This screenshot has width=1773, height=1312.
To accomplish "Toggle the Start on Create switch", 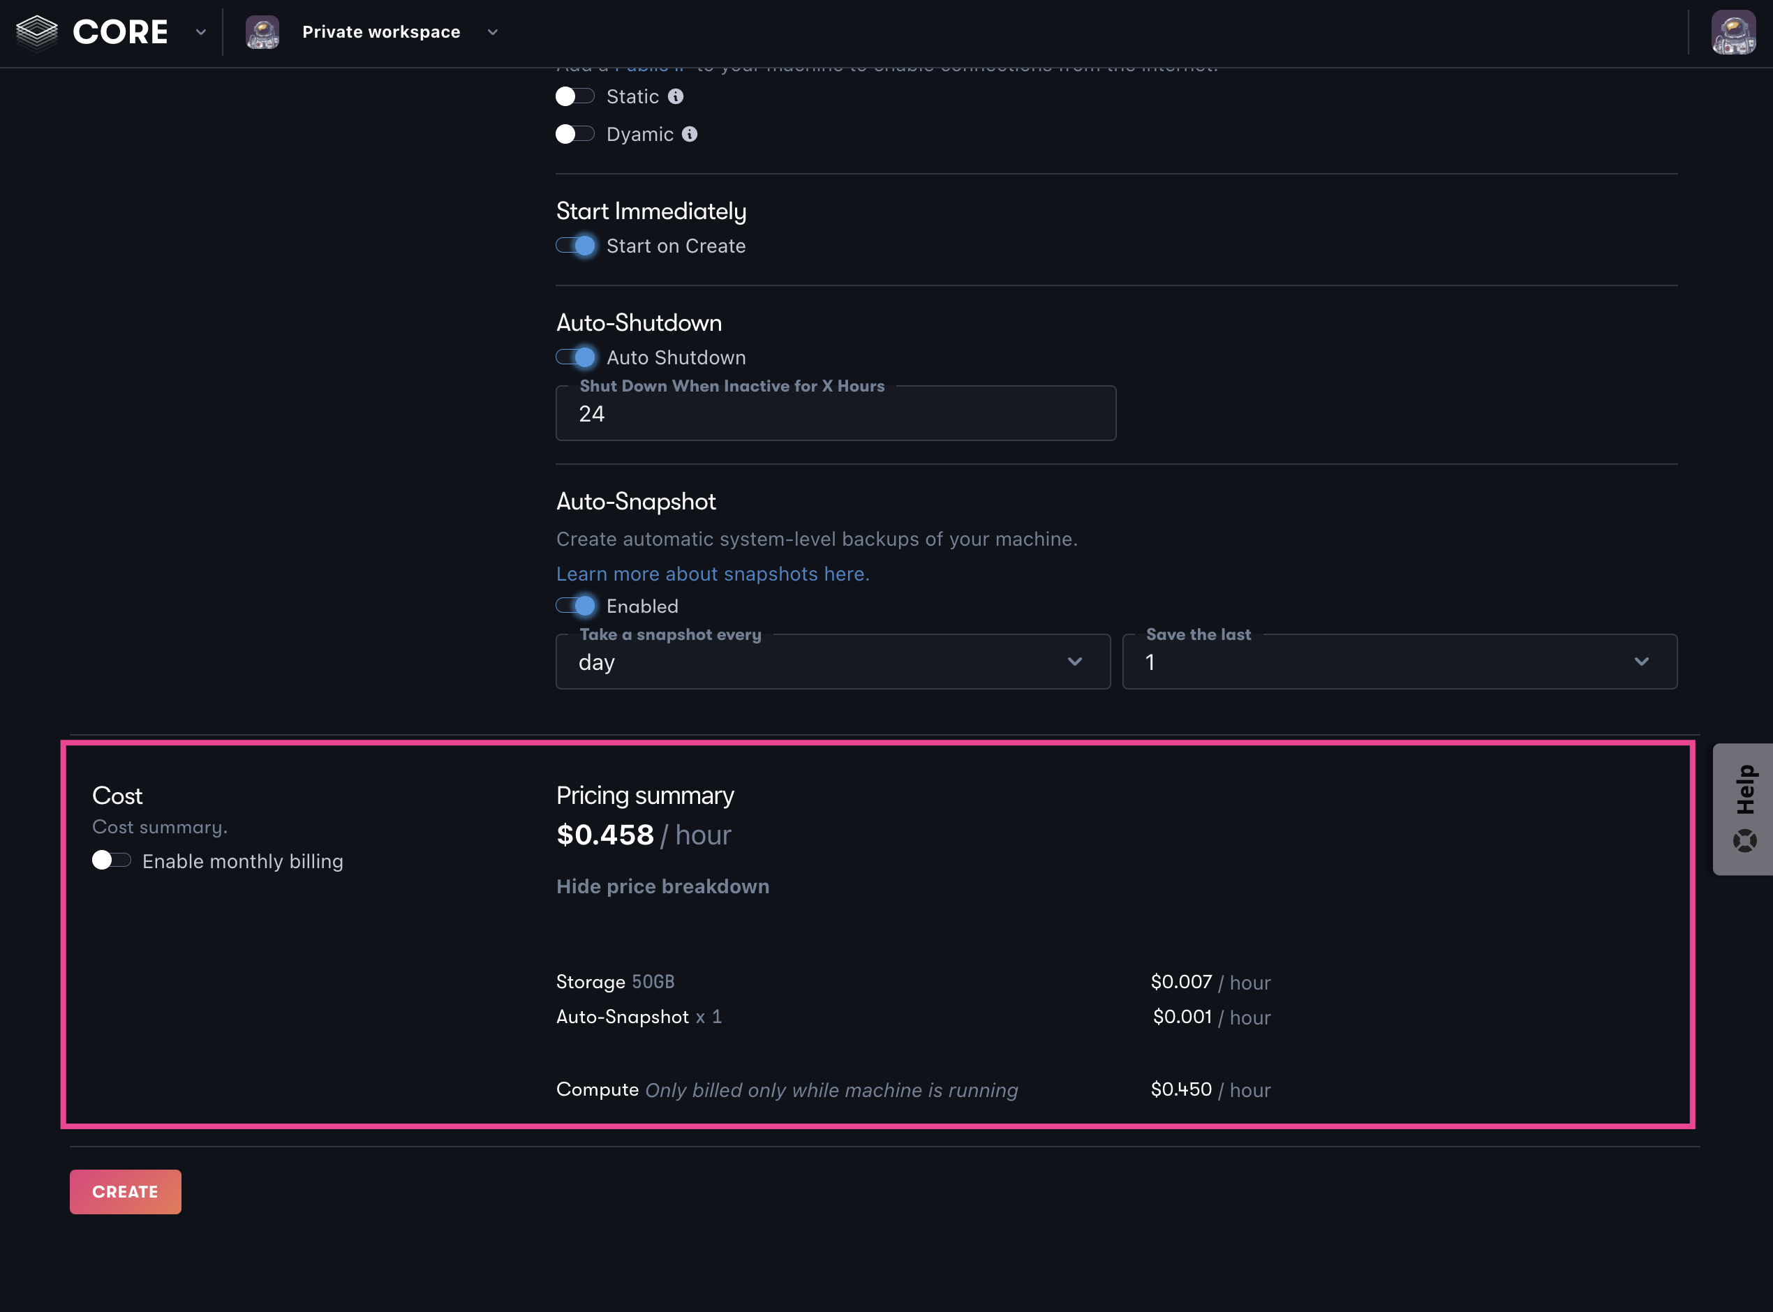I will tap(575, 246).
